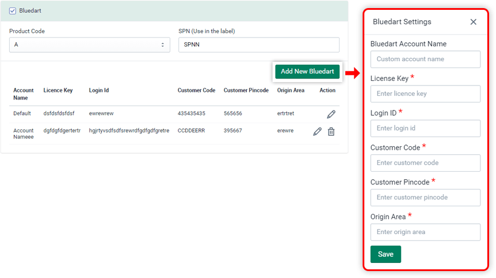Select the Login ID text field

[425, 128]
